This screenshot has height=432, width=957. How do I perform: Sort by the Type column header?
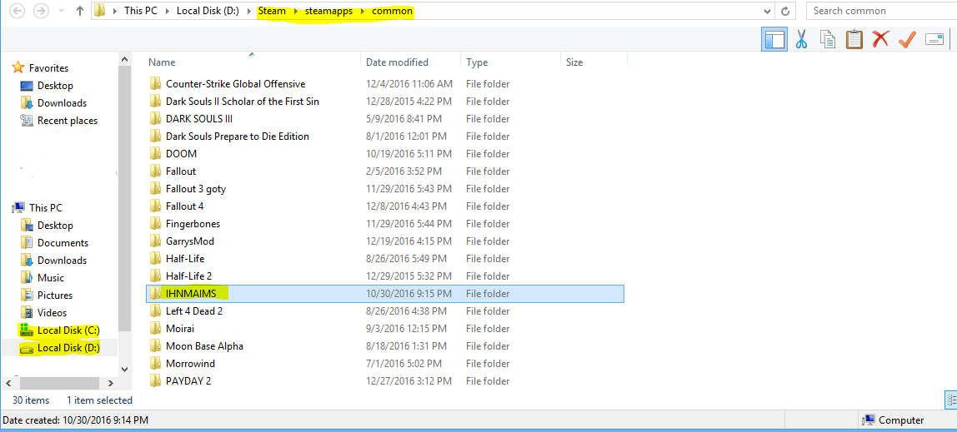pyautogui.click(x=477, y=62)
